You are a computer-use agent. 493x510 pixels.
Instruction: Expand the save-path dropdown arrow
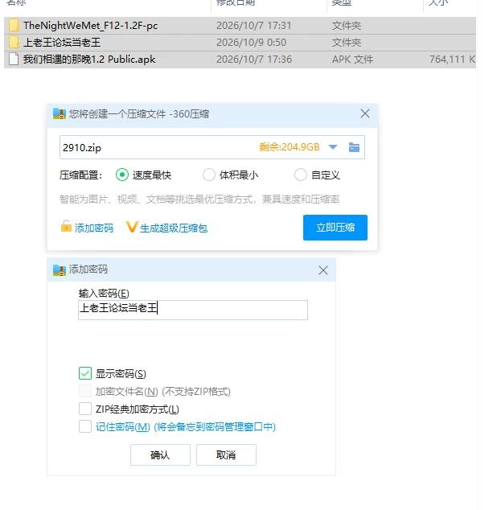333,147
